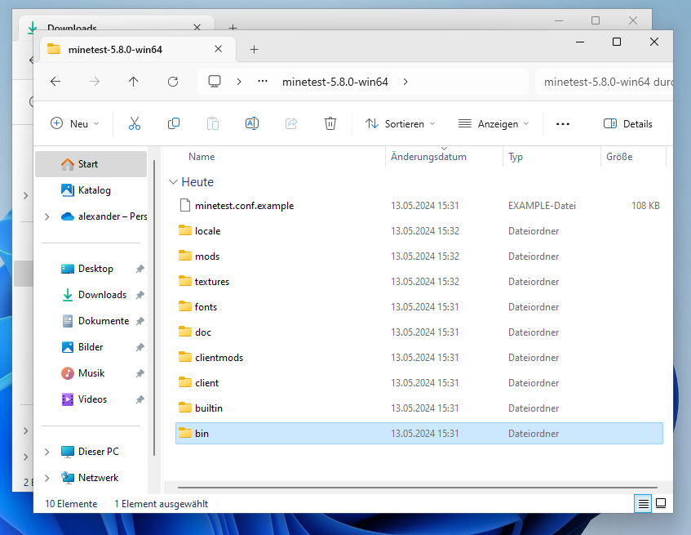Go up one folder level

[134, 82]
